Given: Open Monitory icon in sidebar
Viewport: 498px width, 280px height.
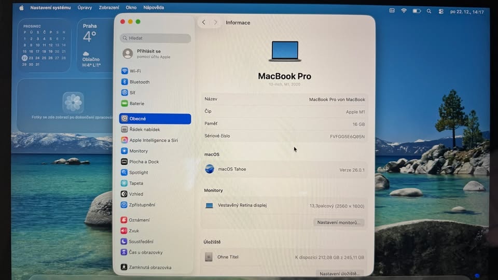Looking at the screenshot, I should 124,151.
